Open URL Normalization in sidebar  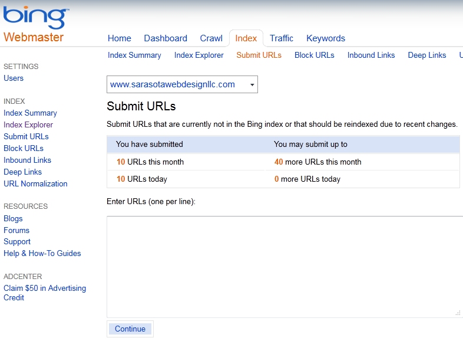pos(35,184)
